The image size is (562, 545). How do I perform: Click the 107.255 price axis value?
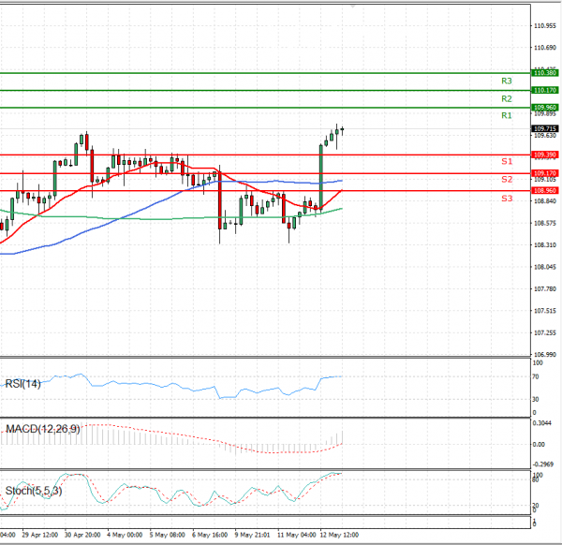point(545,332)
